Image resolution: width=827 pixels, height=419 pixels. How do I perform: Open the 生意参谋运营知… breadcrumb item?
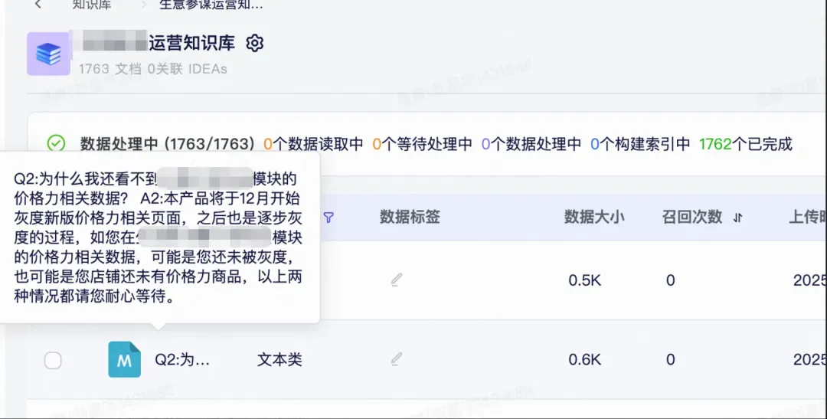(x=211, y=5)
